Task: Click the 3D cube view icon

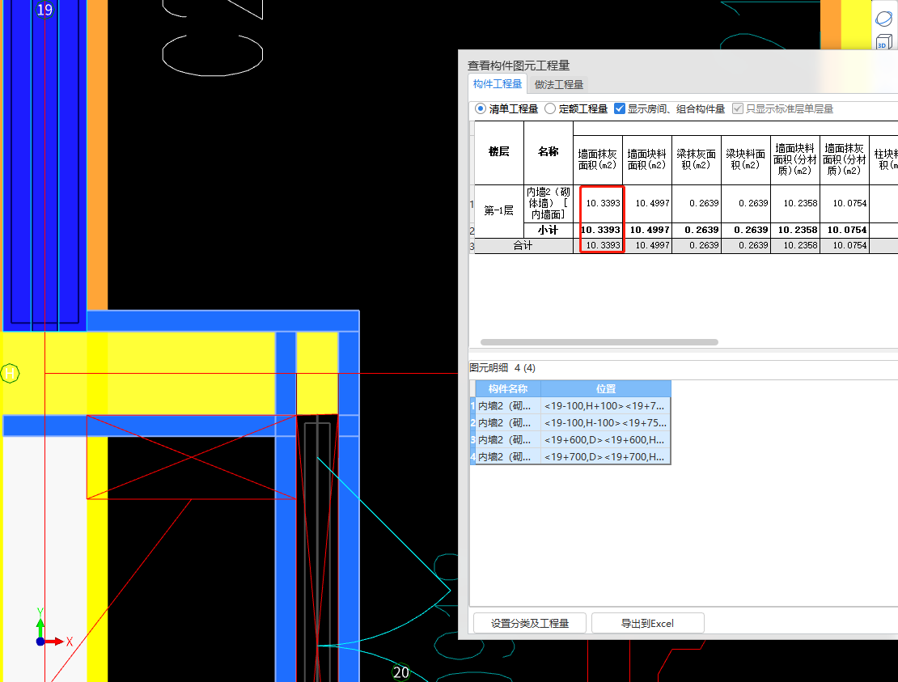Action: click(883, 41)
